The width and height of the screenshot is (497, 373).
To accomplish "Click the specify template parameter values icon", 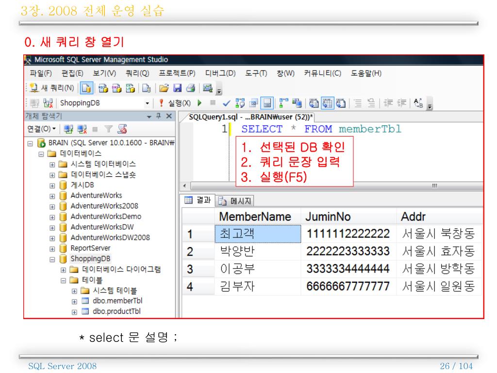I will (418, 103).
